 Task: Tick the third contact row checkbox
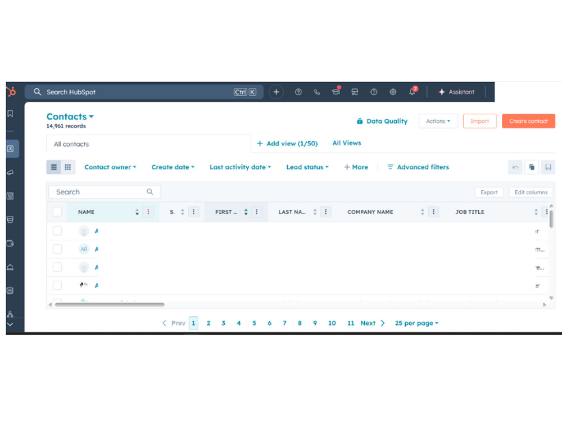click(57, 267)
